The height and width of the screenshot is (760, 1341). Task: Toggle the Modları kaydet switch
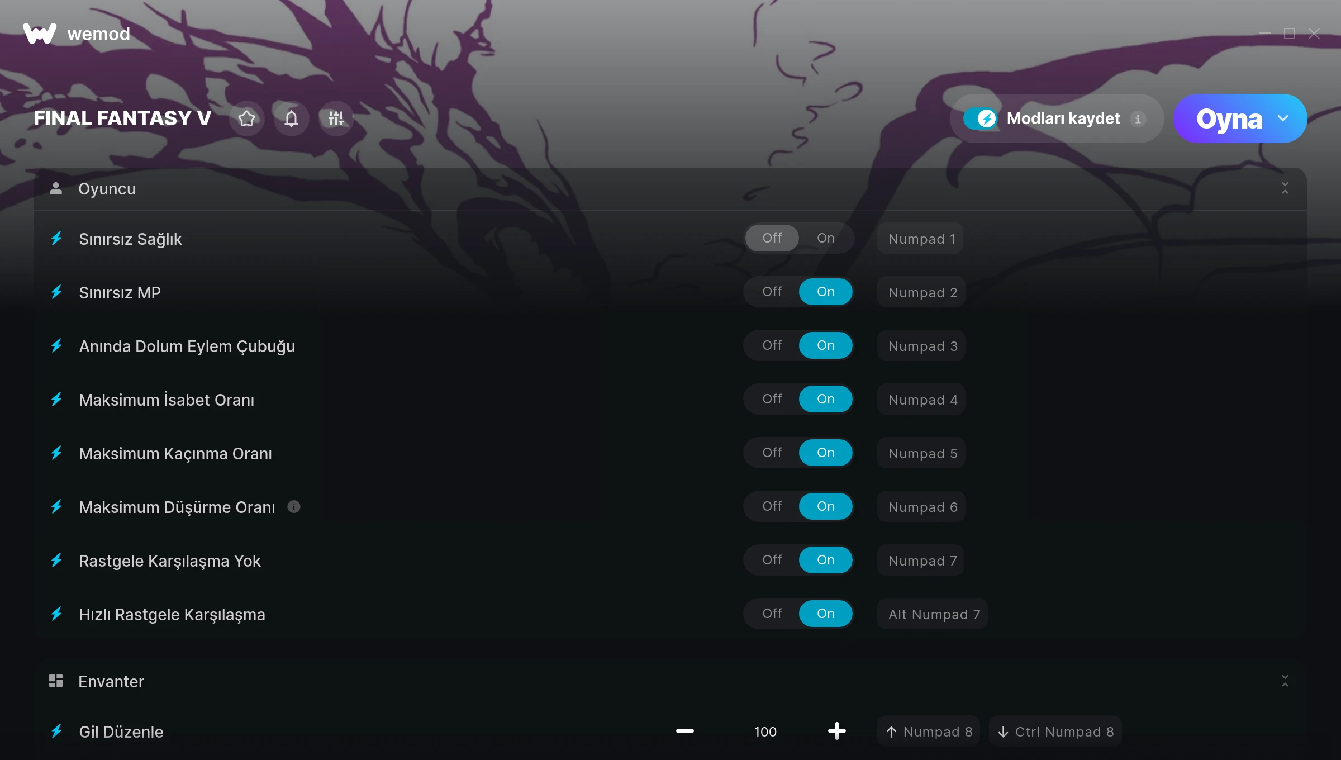click(x=981, y=118)
